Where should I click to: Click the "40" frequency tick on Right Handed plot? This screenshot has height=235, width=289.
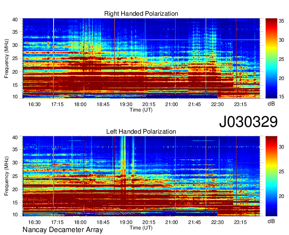point(15,20)
